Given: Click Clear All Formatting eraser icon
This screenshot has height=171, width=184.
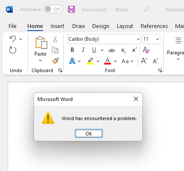Looking at the screenshot, I should [146, 50].
